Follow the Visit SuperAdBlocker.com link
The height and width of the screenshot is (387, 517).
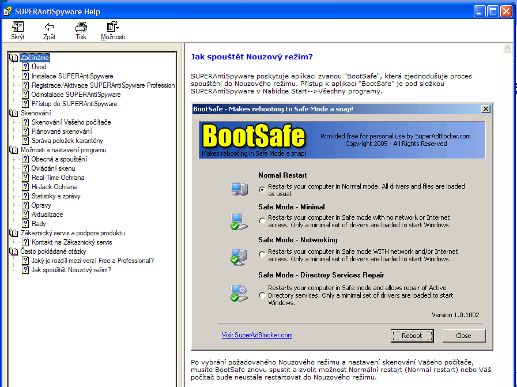(257, 335)
